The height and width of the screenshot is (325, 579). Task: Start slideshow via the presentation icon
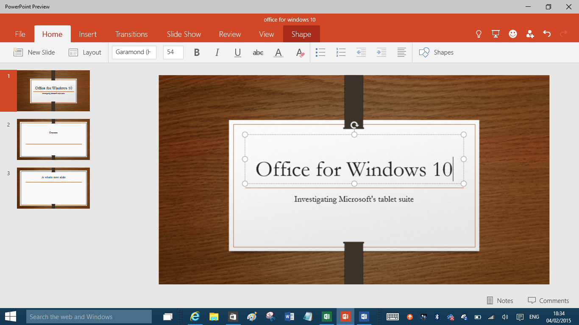coord(495,34)
